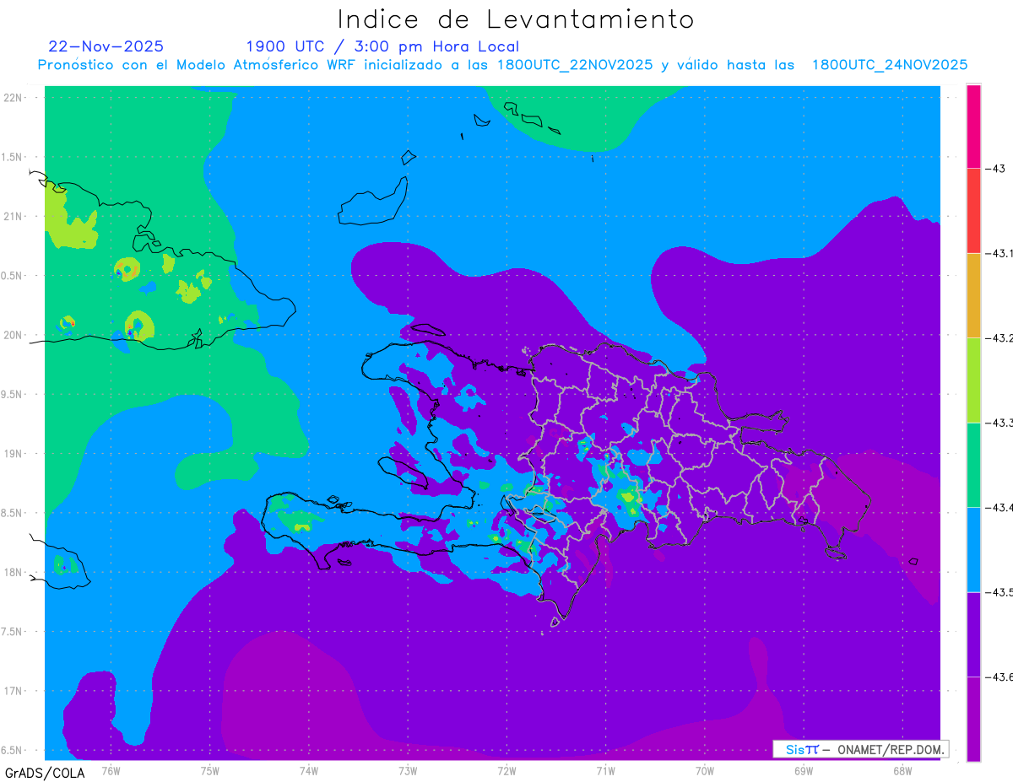Pick the green legend swatch below -43.3
Image resolution: width=1013 pixels, height=782 pixels.
pos(973,465)
